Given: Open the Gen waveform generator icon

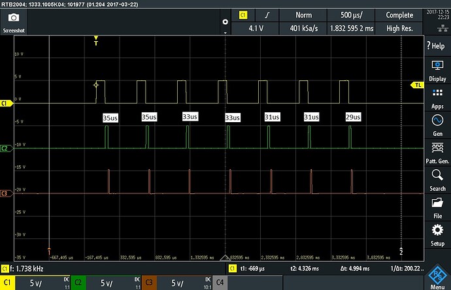Looking at the screenshot, I should [x=437, y=120].
